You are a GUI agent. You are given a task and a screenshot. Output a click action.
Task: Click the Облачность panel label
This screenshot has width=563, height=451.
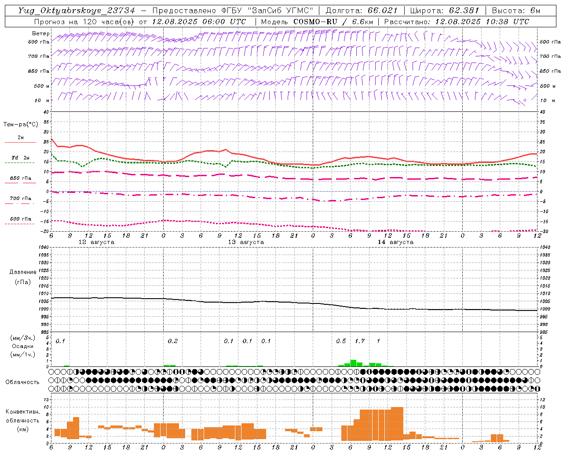click(22, 382)
